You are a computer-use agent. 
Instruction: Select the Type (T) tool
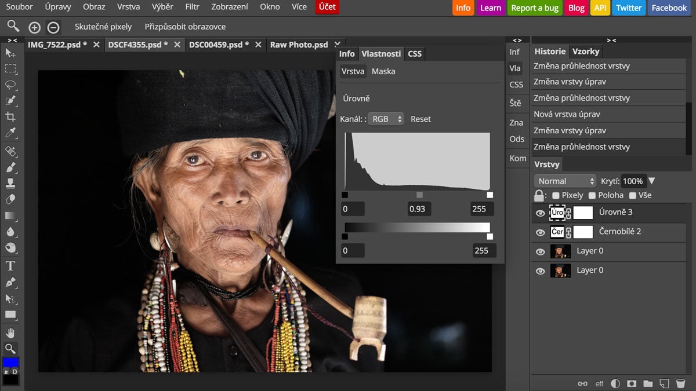tap(10, 266)
